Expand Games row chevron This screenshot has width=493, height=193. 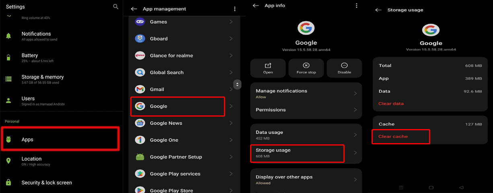pyautogui.click(x=231, y=22)
